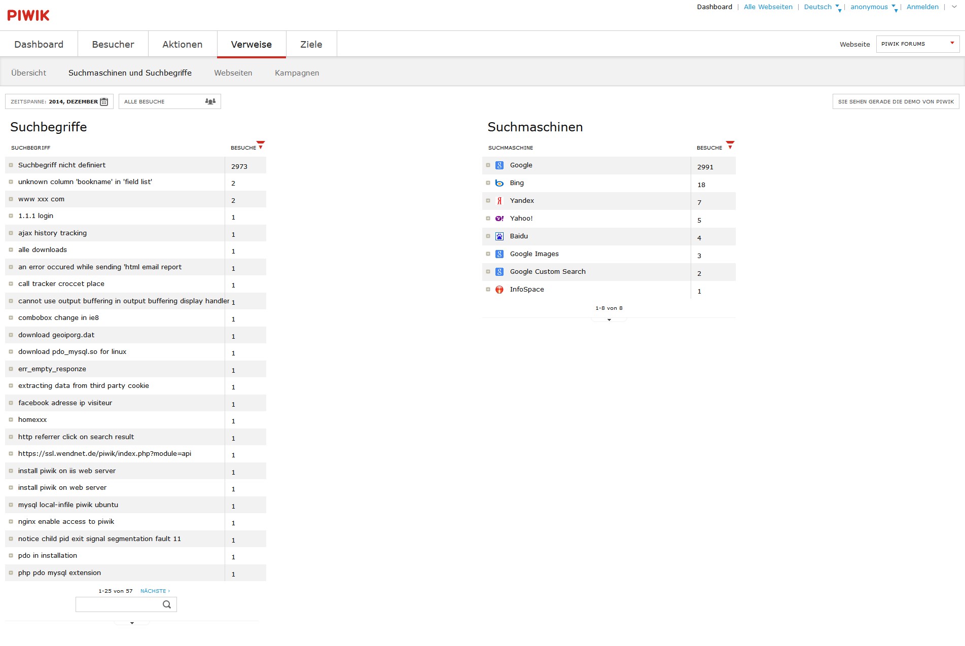Click the visitors segment icon
965x646 pixels.
click(x=210, y=101)
